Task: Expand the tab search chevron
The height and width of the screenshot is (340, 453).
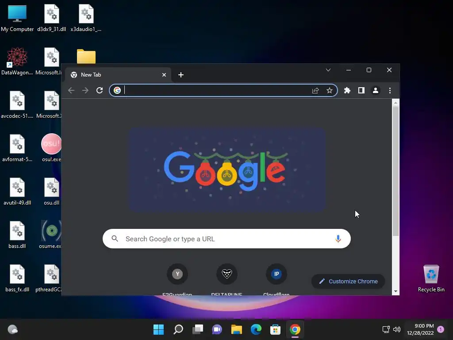Action: (328, 70)
